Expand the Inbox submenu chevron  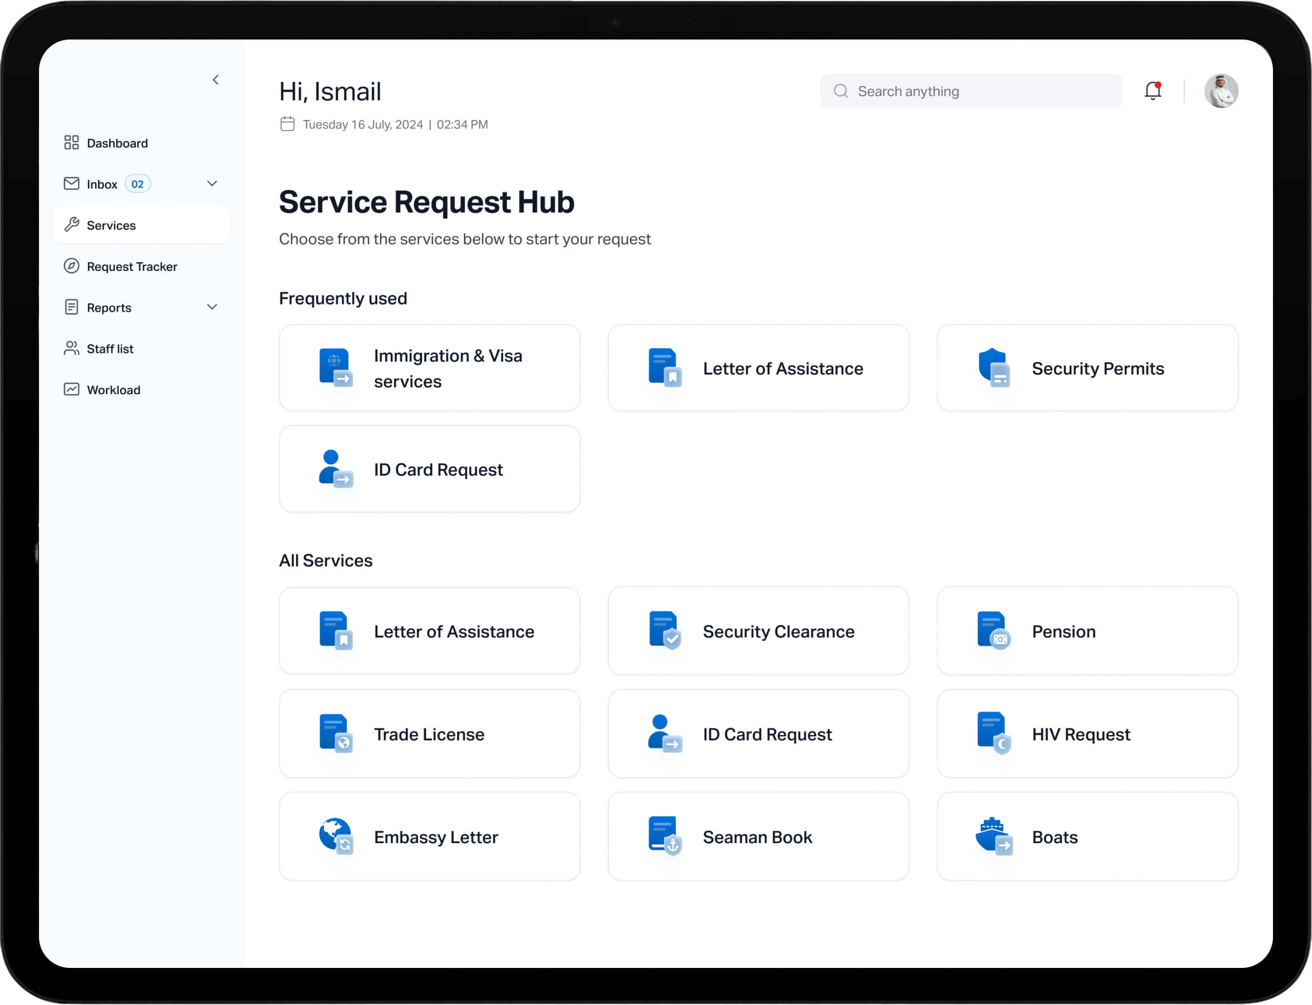pos(212,183)
